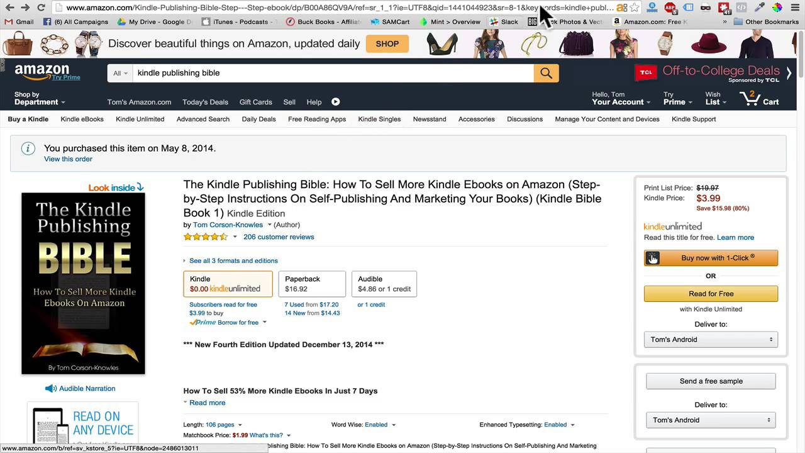Select the Kindle format option
This screenshot has height=453, width=805.
[228, 284]
